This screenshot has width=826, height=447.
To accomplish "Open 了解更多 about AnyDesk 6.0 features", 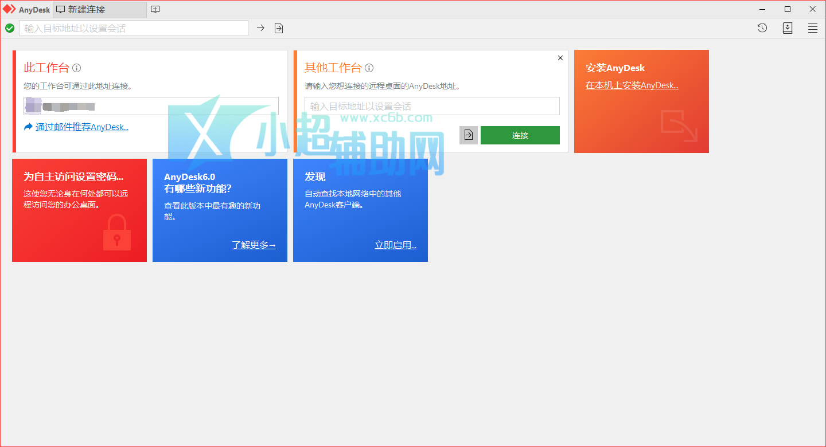I will 254,245.
